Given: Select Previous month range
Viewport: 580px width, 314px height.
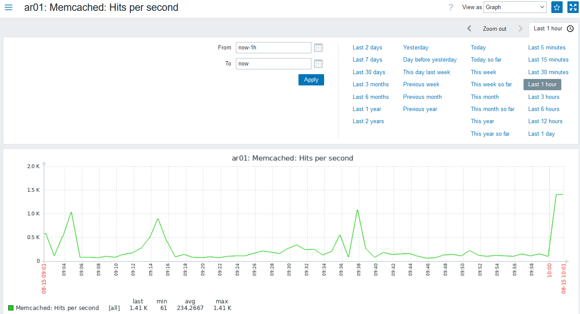Looking at the screenshot, I should tap(422, 97).
